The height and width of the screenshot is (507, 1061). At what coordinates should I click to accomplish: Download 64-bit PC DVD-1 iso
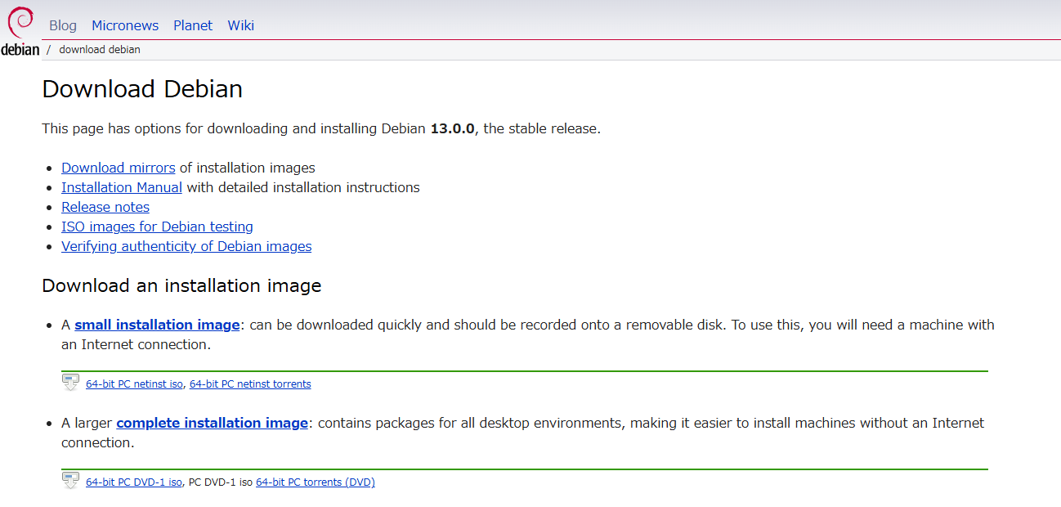coord(134,482)
